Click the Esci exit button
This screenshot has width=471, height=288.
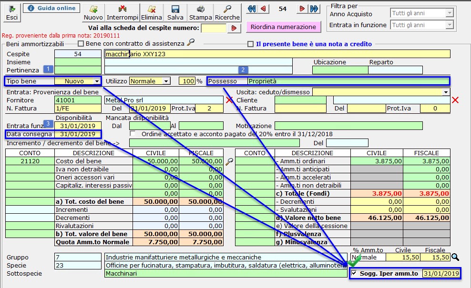(12, 13)
